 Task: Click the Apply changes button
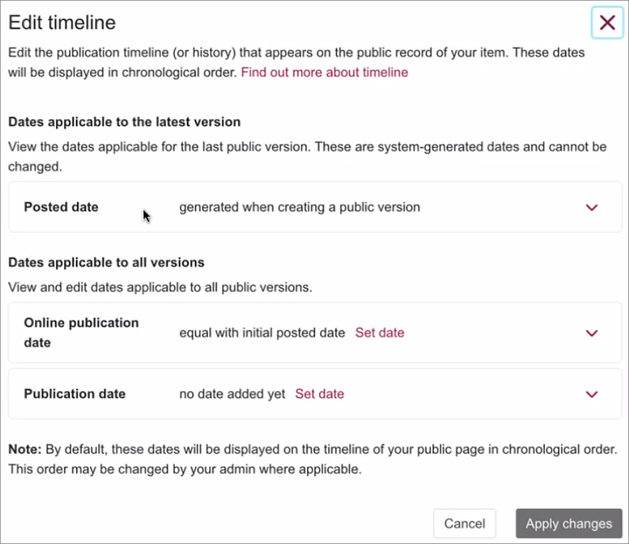pyautogui.click(x=569, y=523)
